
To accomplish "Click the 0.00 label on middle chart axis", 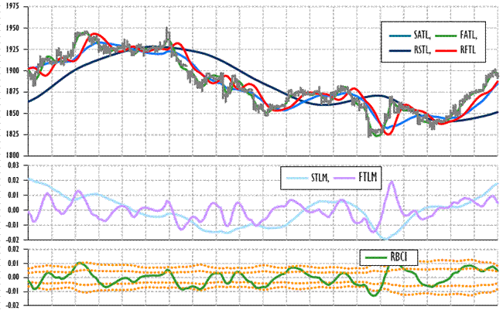I will [13, 210].
